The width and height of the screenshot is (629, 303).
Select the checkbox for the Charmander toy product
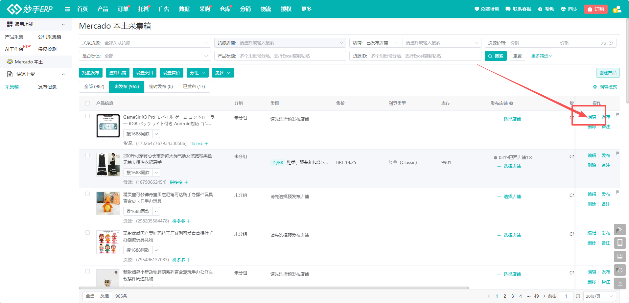pyautogui.click(x=87, y=194)
